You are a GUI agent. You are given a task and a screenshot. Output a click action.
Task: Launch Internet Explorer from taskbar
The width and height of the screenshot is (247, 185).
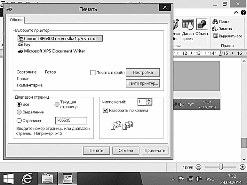(27, 179)
